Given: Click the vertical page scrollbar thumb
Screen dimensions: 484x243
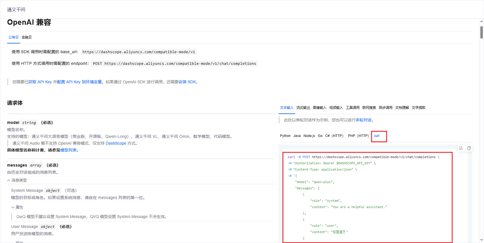Looking at the screenshot, I should click(482, 32).
